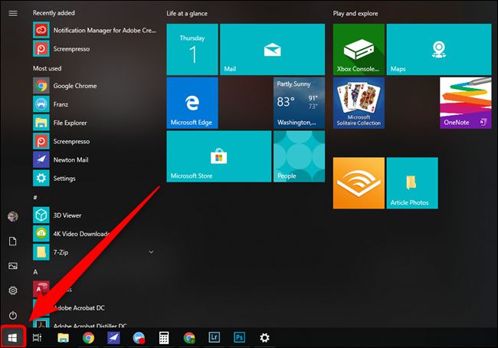Open Lightroom from the taskbar
The image size is (498, 348).
point(214,337)
